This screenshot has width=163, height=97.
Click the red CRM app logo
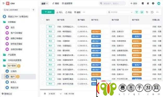tap(8, 3)
